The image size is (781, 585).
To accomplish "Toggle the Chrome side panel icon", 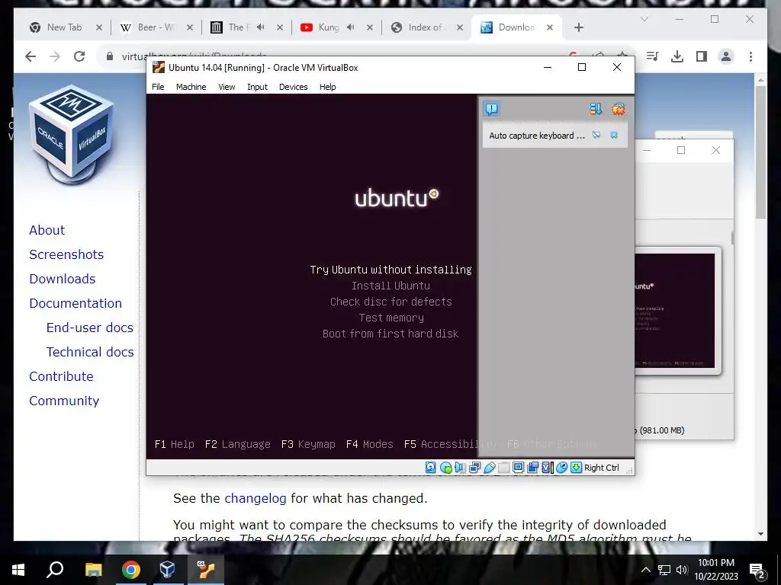I will click(702, 56).
